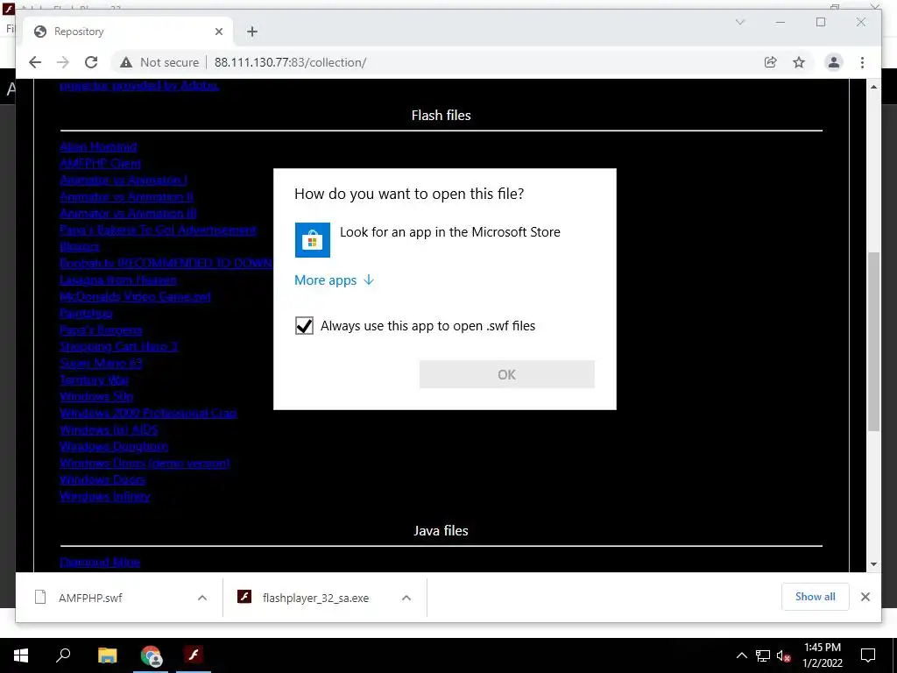Show hidden system tray icons
Screen dimensions: 897x673
tap(741, 655)
